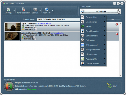Click the estimated size 10856,5 MB link

pyautogui.click(x=53, y=86)
